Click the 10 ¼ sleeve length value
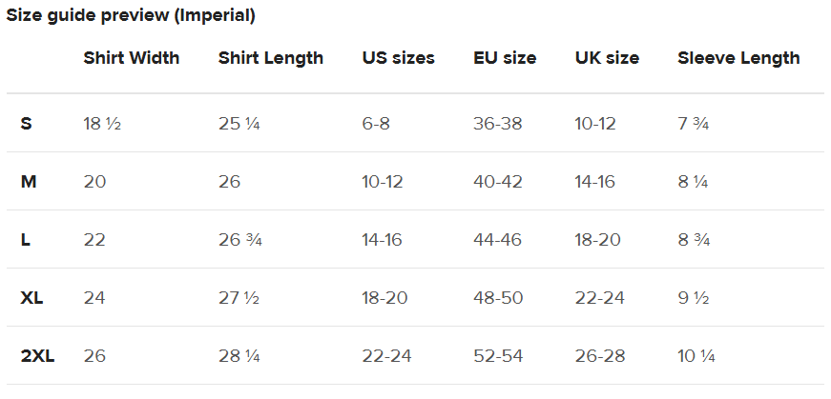 696,357
